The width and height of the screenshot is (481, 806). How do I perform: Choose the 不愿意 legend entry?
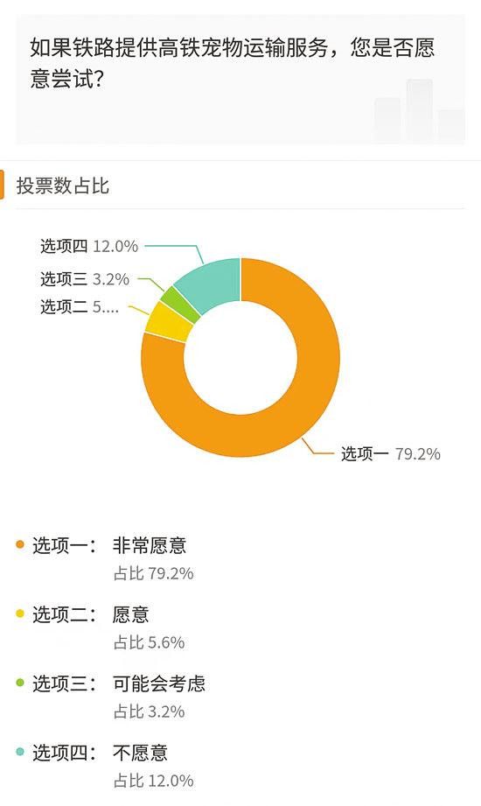pyautogui.click(x=140, y=753)
